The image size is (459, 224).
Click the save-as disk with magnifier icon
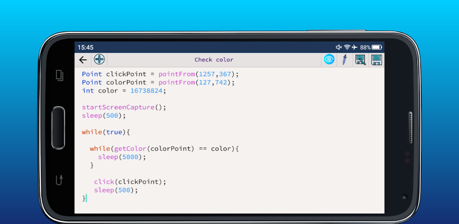coord(360,60)
